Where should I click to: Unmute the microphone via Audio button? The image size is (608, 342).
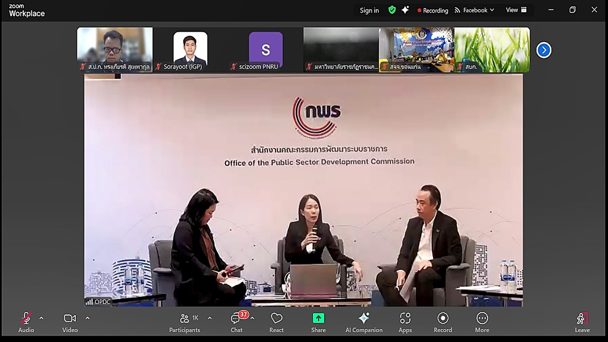tap(26, 323)
